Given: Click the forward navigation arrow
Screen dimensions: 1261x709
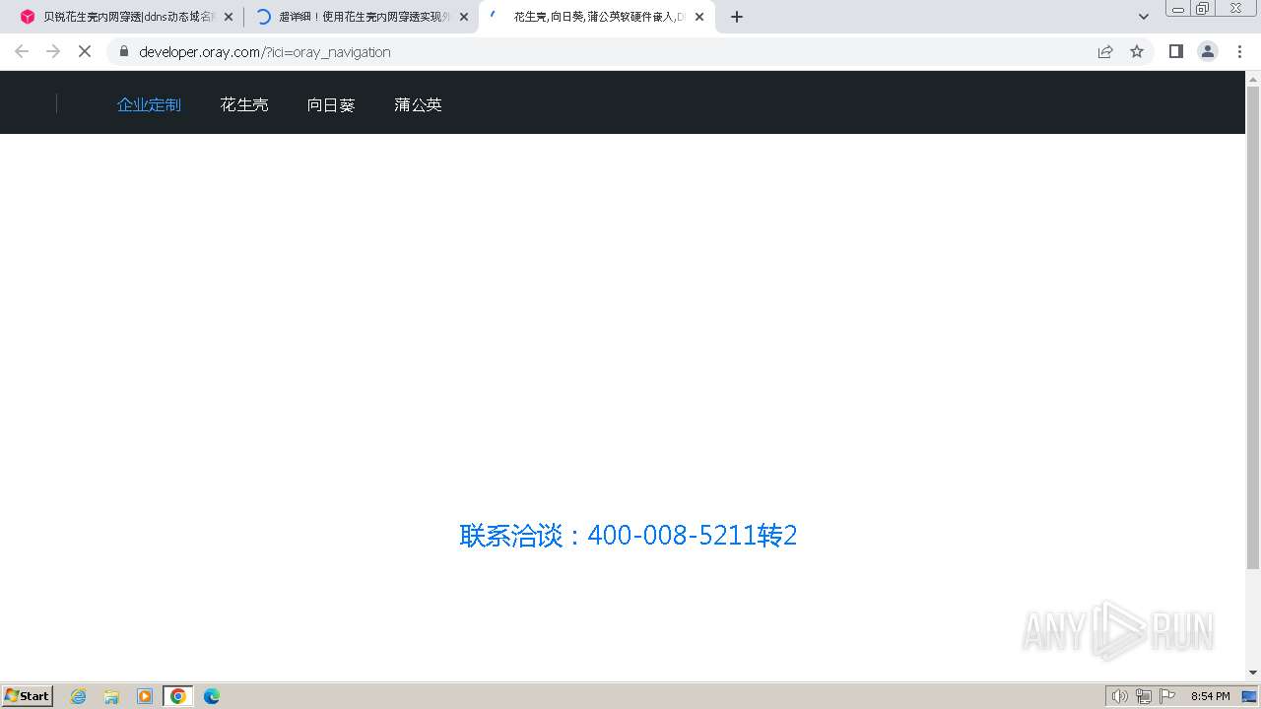Looking at the screenshot, I should click(x=53, y=51).
